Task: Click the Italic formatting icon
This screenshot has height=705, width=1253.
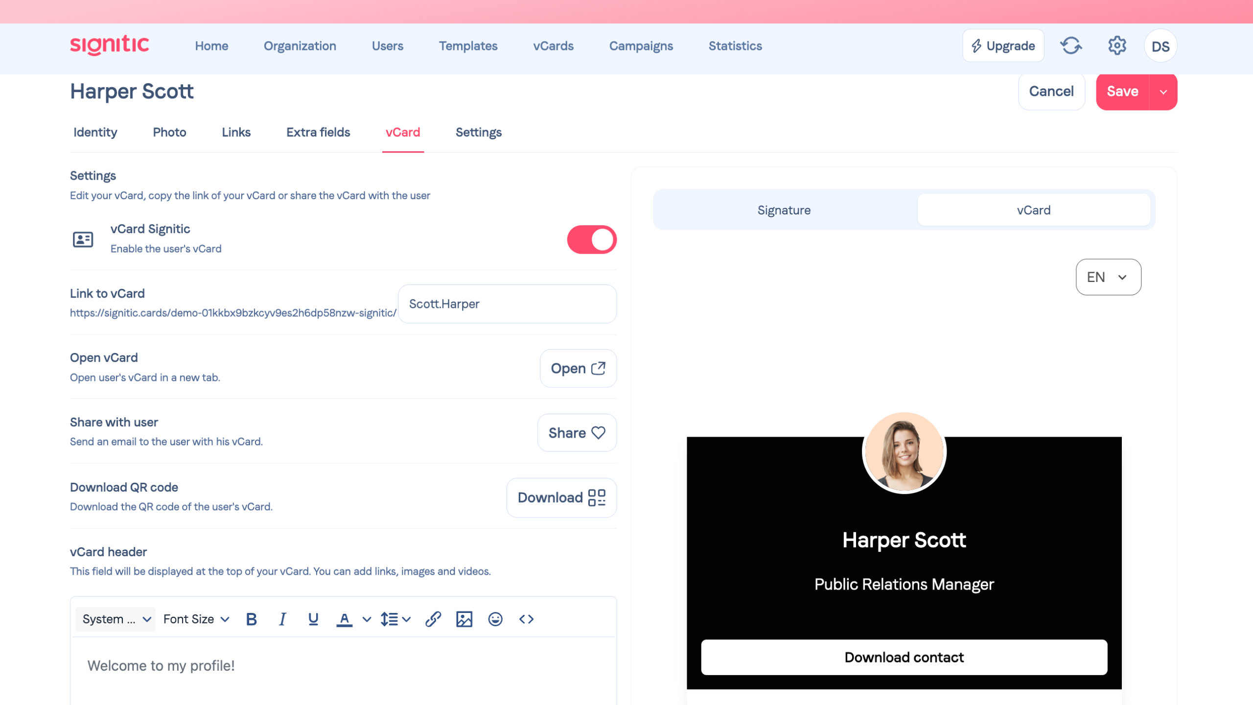Action: coord(282,619)
